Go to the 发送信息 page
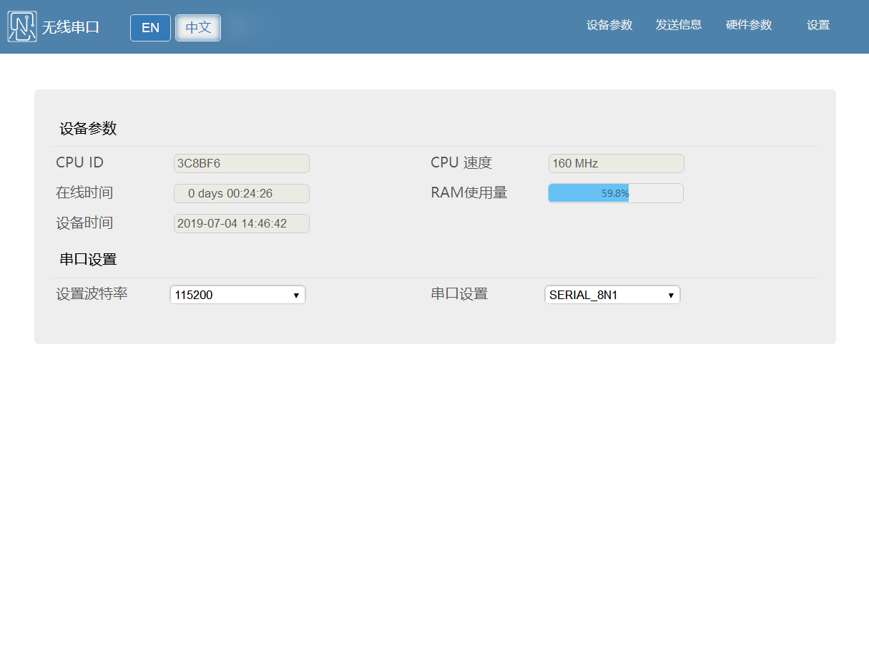The height and width of the screenshot is (654, 869). (679, 25)
